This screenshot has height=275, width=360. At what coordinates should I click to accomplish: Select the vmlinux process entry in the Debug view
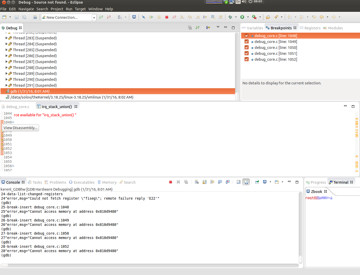click(72, 97)
